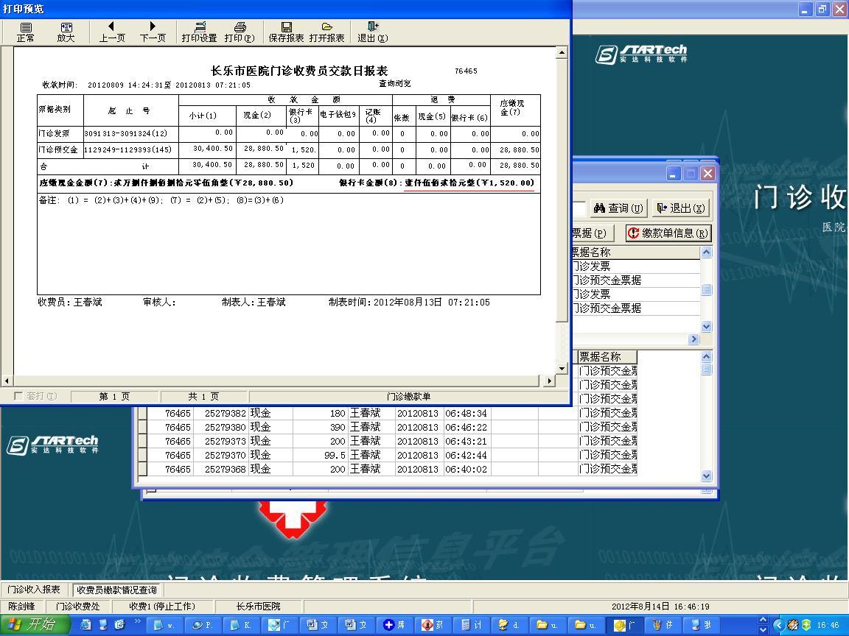Click 共 1 页 total pages indicator
Viewport: 849px width, 636px height.
tap(203, 397)
